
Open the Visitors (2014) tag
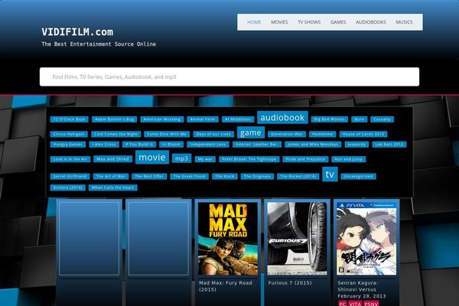tap(67, 187)
